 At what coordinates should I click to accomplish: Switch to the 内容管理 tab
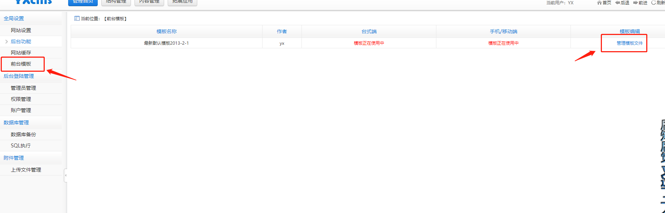click(x=149, y=2)
